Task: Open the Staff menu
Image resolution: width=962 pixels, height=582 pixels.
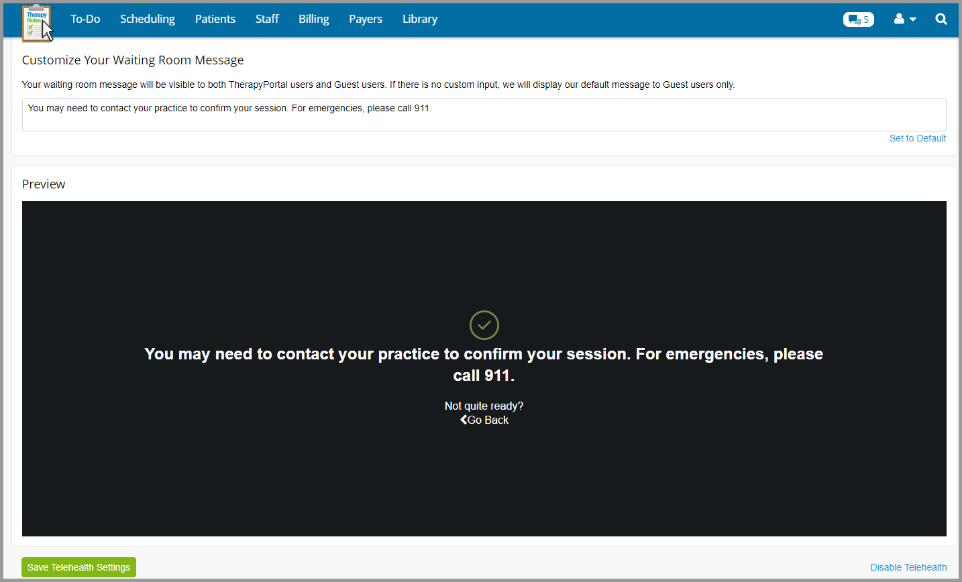Action: click(267, 19)
